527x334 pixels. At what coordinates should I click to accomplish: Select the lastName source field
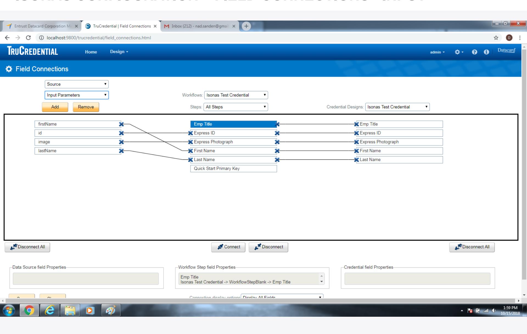[78, 151]
